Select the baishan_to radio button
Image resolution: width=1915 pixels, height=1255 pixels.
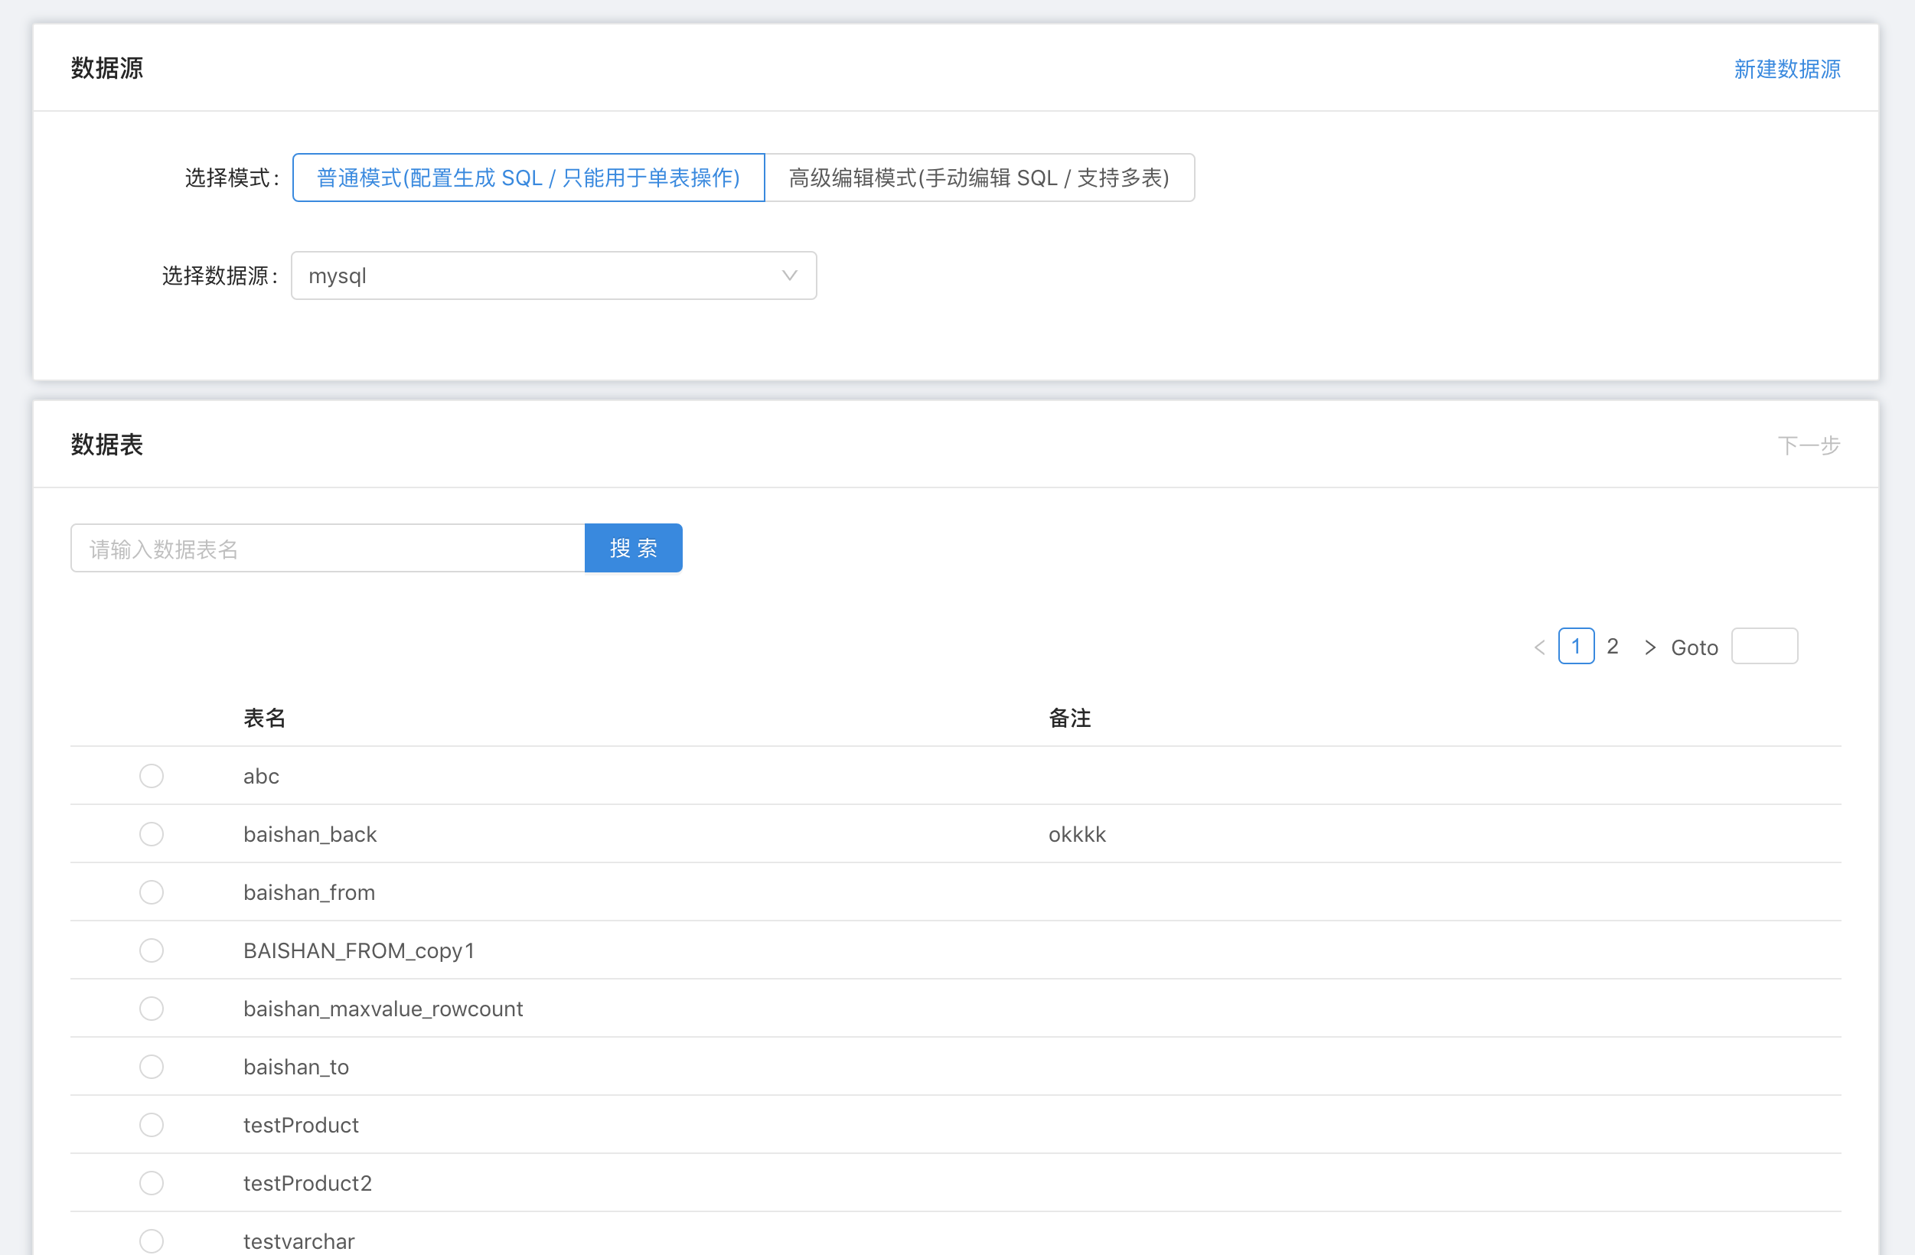pos(152,1066)
